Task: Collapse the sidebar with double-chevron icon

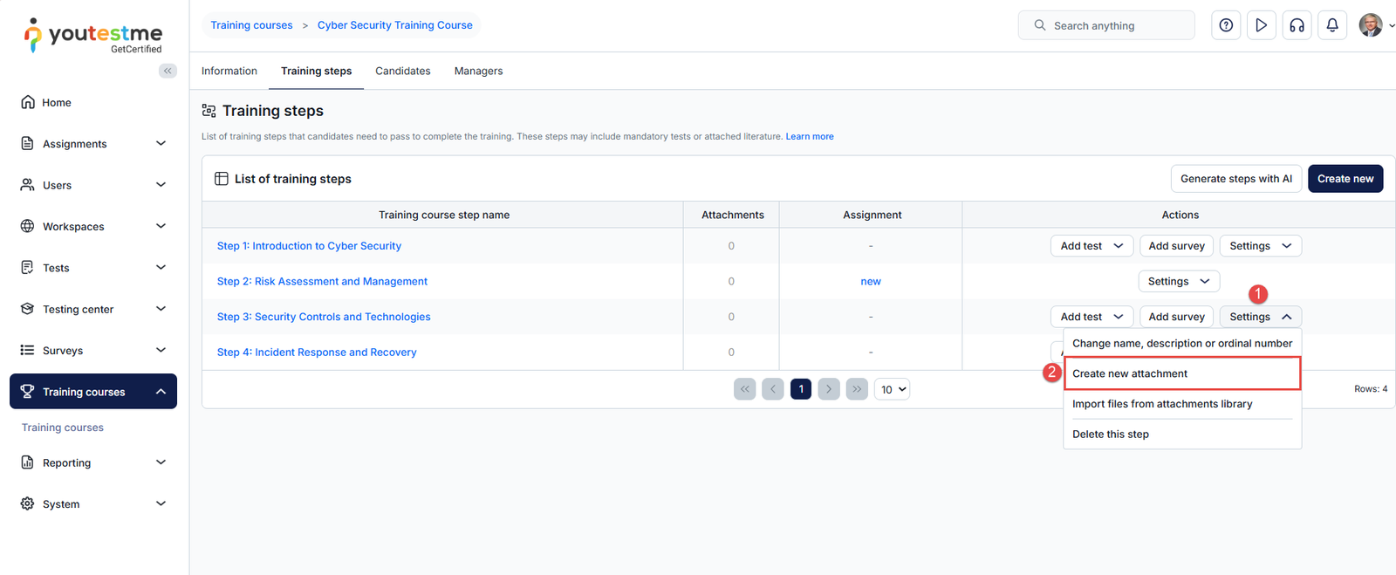Action: (x=168, y=71)
